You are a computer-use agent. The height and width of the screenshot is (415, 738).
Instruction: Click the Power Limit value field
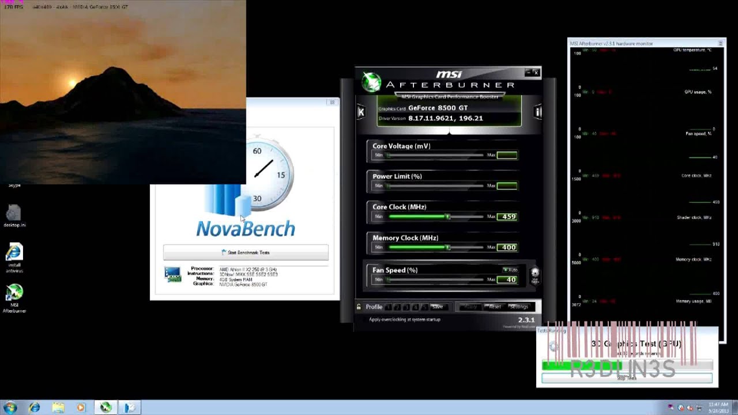(507, 186)
